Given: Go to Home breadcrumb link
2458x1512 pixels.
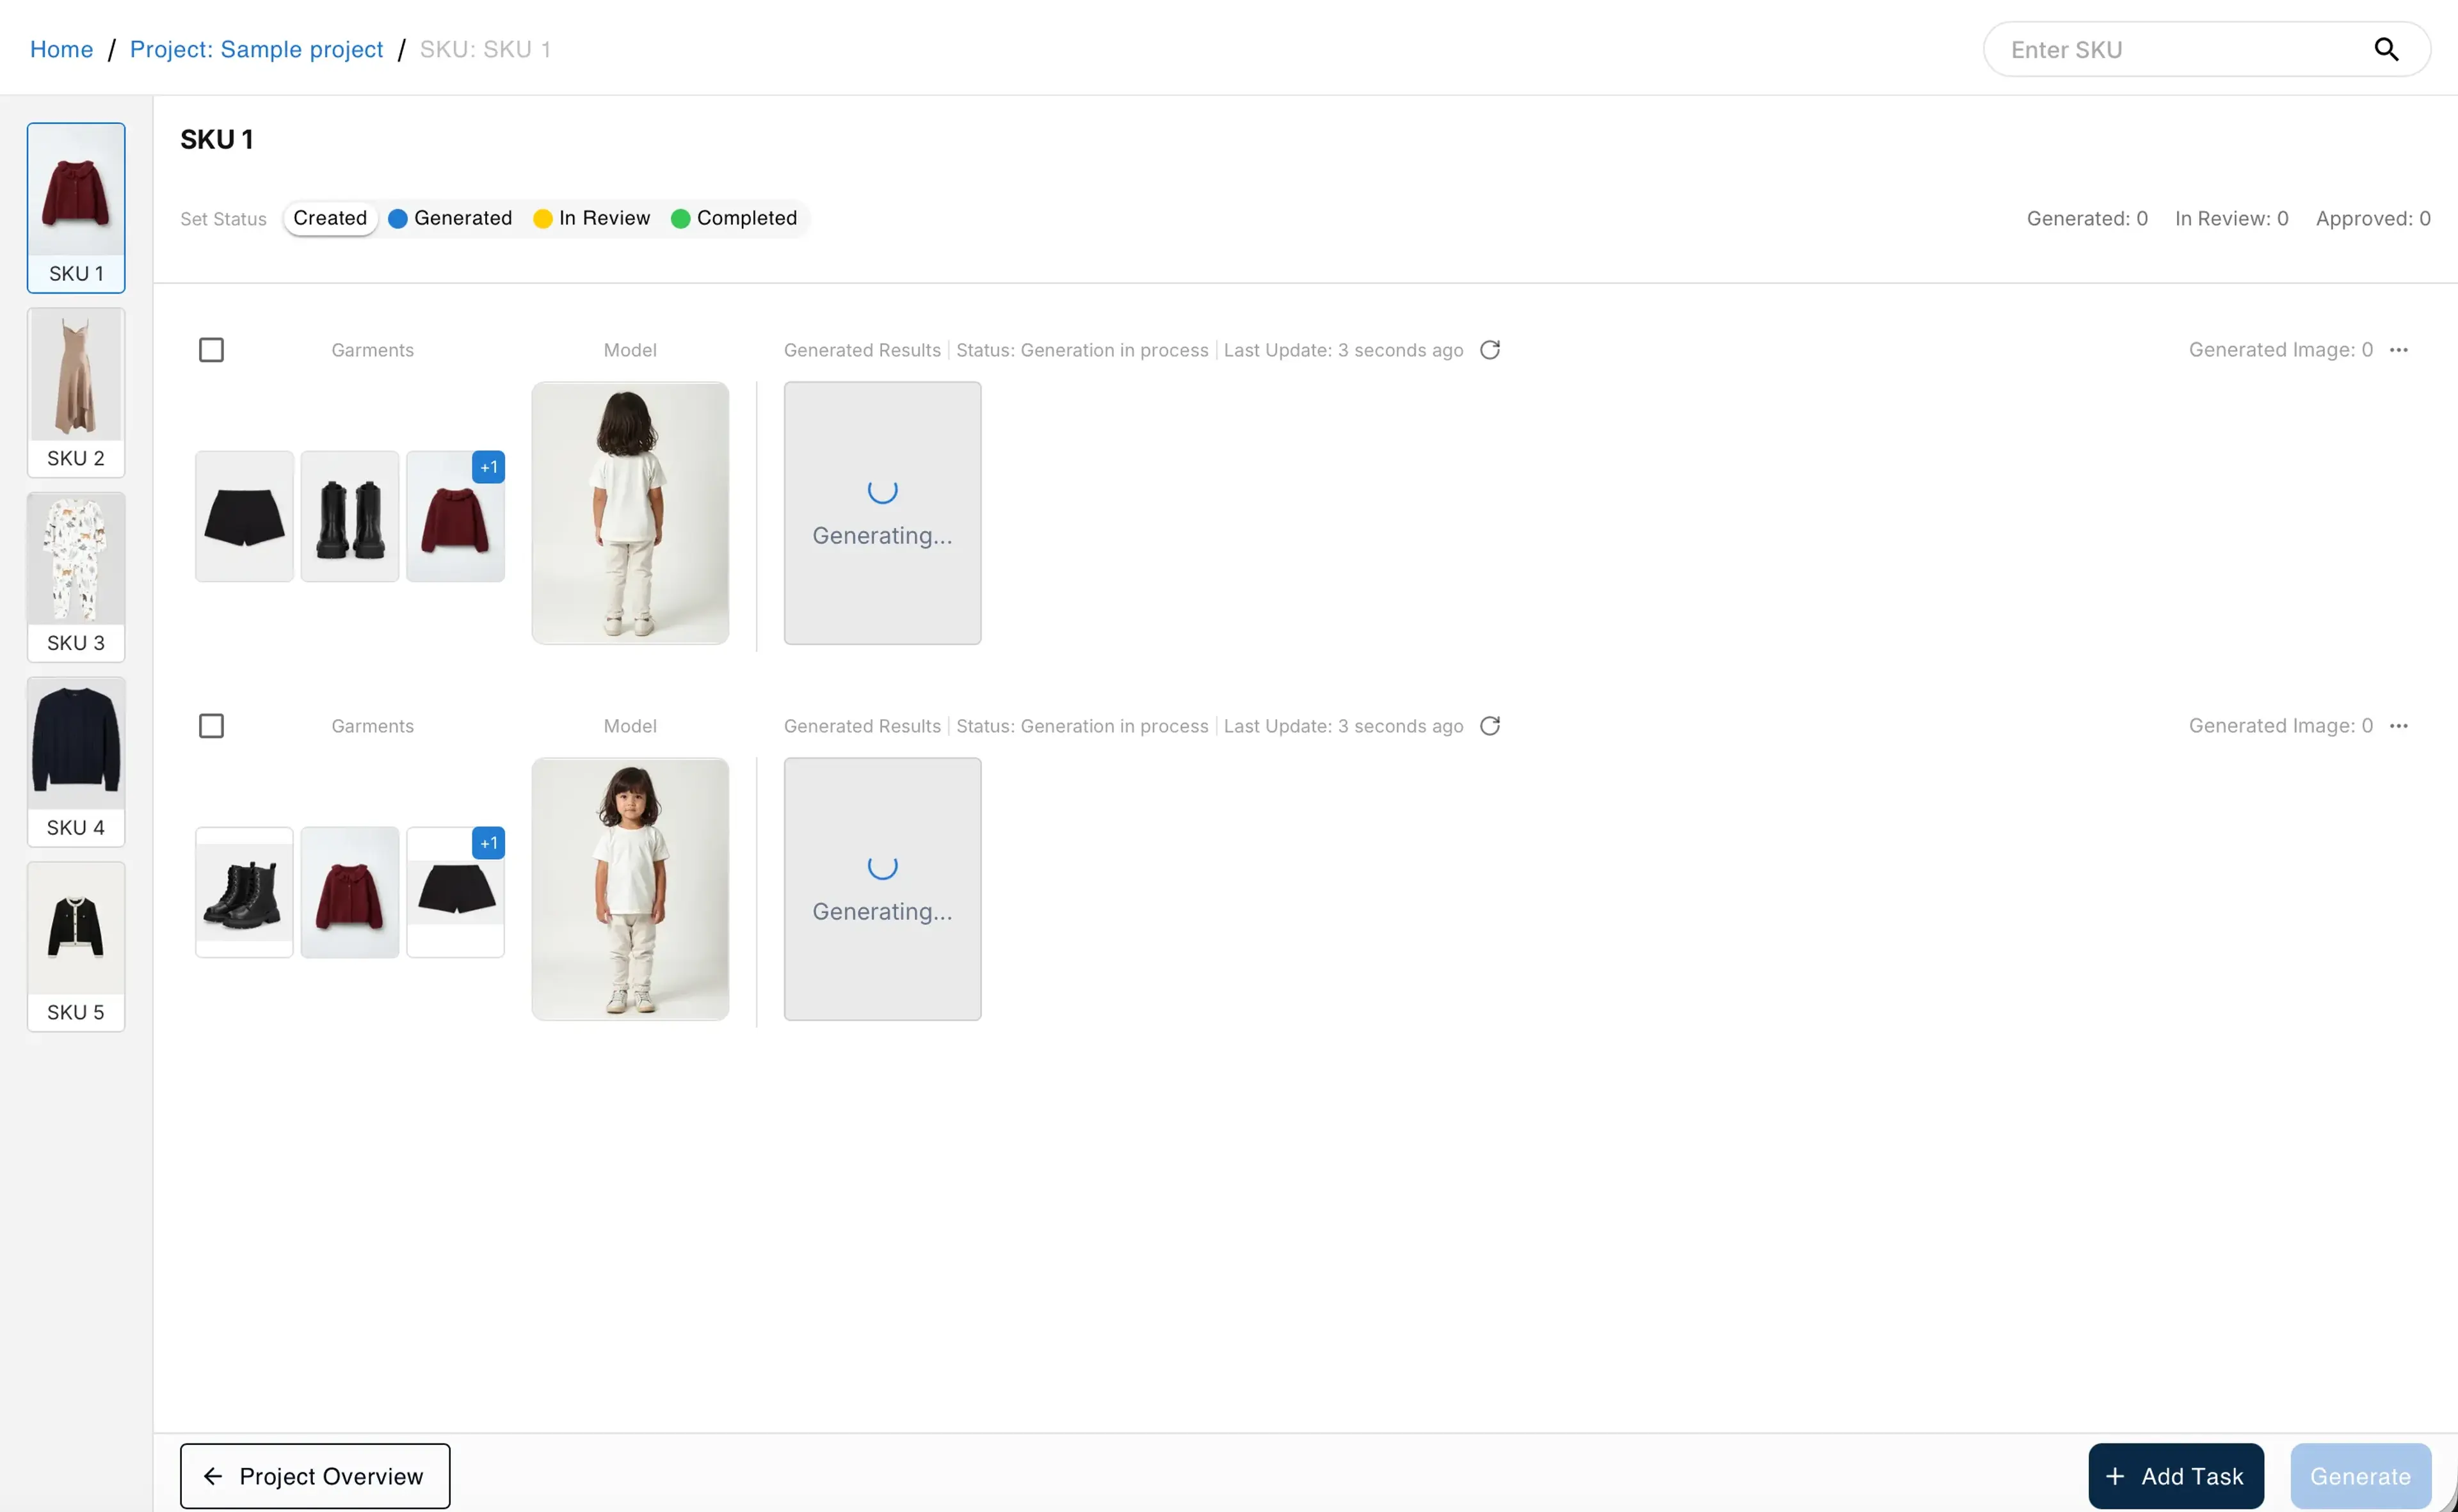Looking at the screenshot, I should point(61,49).
